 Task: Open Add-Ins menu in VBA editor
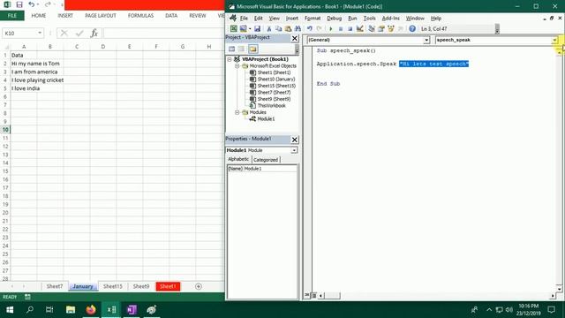[390, 19]
